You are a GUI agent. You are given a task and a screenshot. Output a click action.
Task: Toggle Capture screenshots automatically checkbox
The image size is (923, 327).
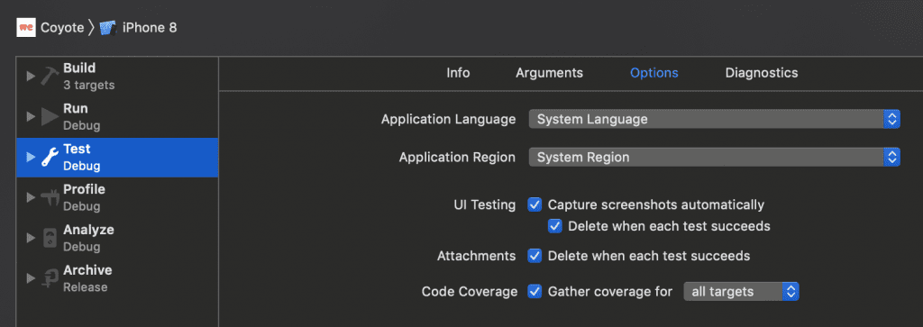coord(535,204)
